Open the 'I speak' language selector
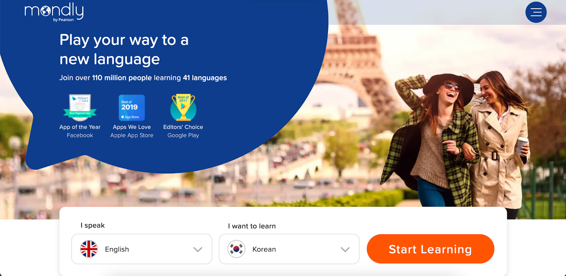 (142, 249)
